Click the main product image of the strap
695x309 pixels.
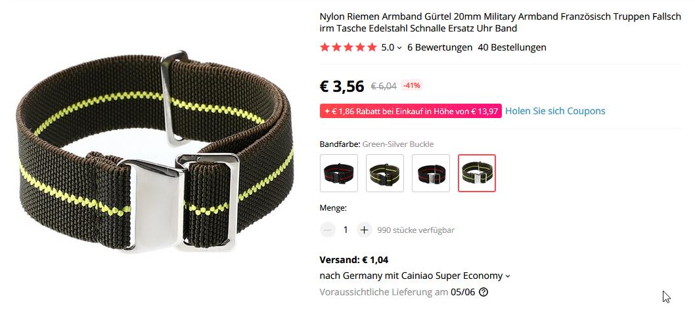[x=155, y=153]
